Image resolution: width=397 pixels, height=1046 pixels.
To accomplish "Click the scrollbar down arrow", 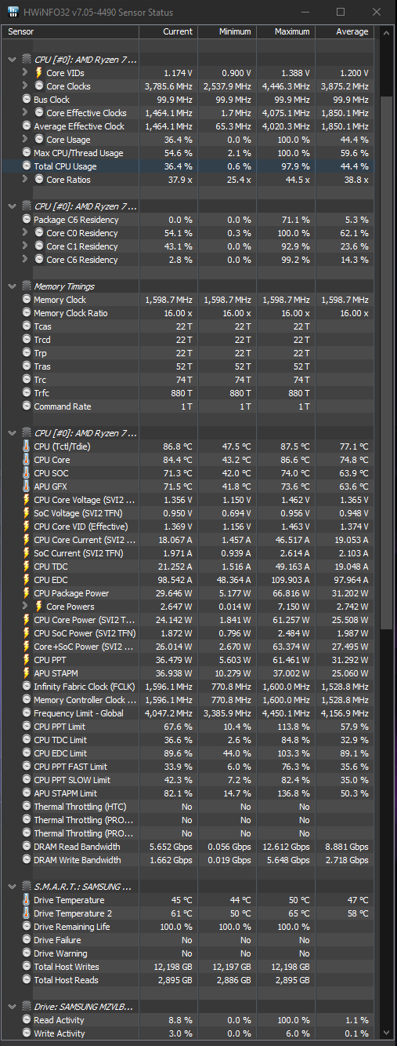I will [x=385, y=1034].
